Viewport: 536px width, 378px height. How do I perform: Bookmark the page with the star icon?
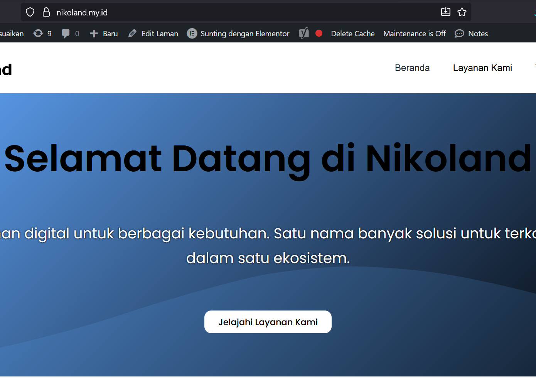click(462, 12)
